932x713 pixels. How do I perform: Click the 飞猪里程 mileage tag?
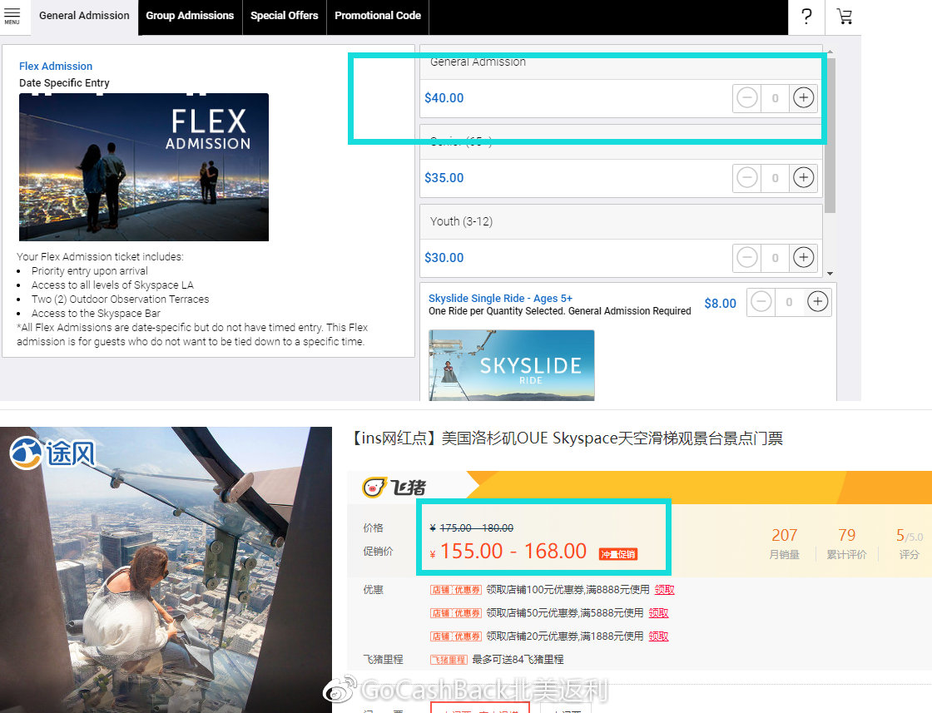click(x=449, y=660)
